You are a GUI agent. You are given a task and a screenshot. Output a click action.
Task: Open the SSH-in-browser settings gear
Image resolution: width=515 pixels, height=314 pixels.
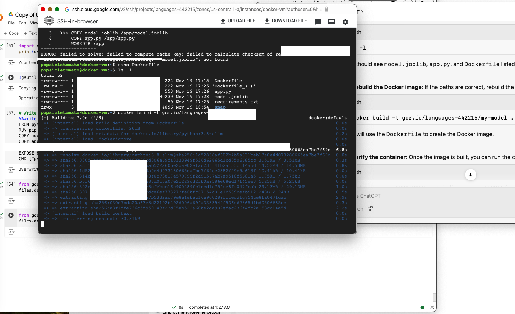point(345,21)
